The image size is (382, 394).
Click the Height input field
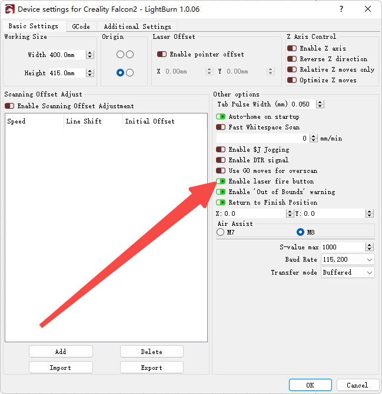click(x=67, y=73)
